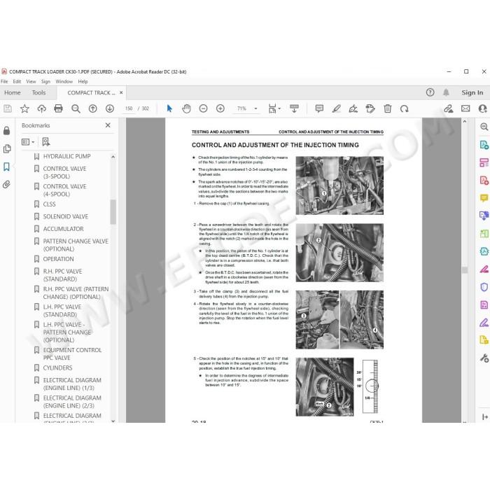This screenshot has height=490, width=490.
Task: Activate the Hand pan tool
Action: (x=186, y=108)
